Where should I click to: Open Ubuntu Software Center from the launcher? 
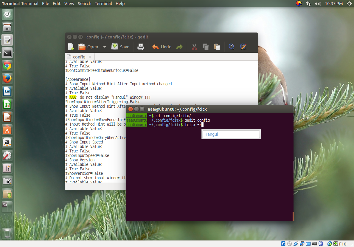[7, 130]
